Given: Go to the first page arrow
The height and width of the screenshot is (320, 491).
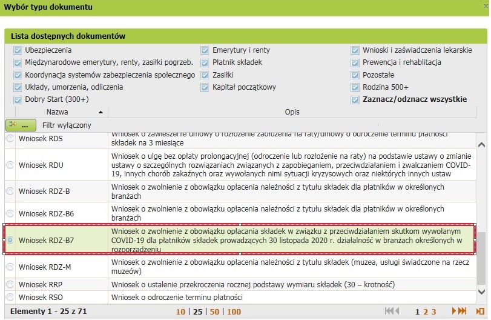Looking at the screenshot, I should [389, 312].
